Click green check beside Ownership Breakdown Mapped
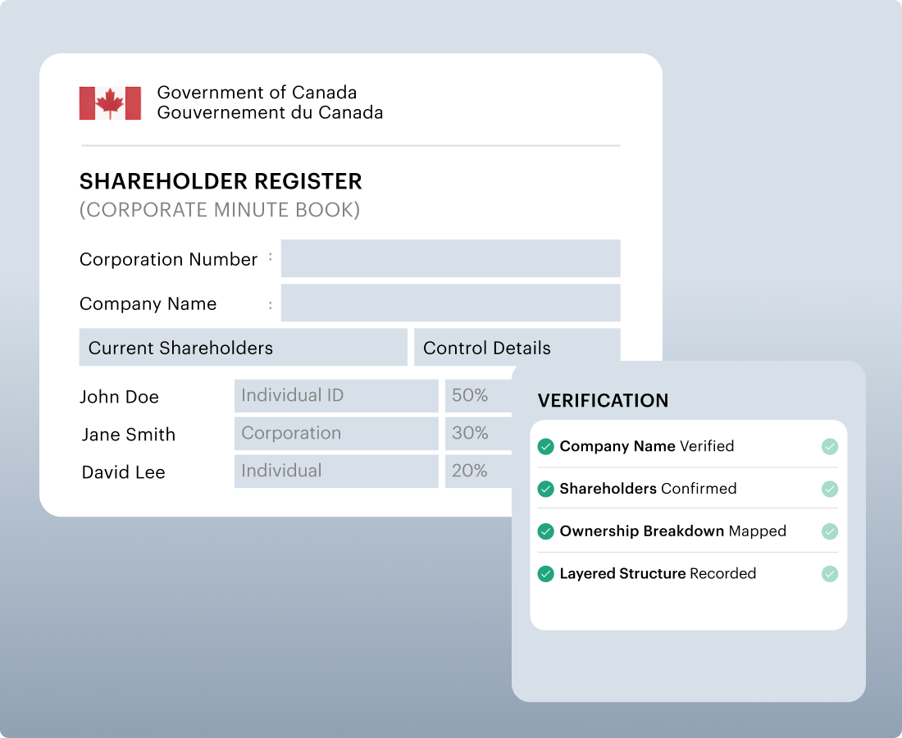 coord(545,531)
